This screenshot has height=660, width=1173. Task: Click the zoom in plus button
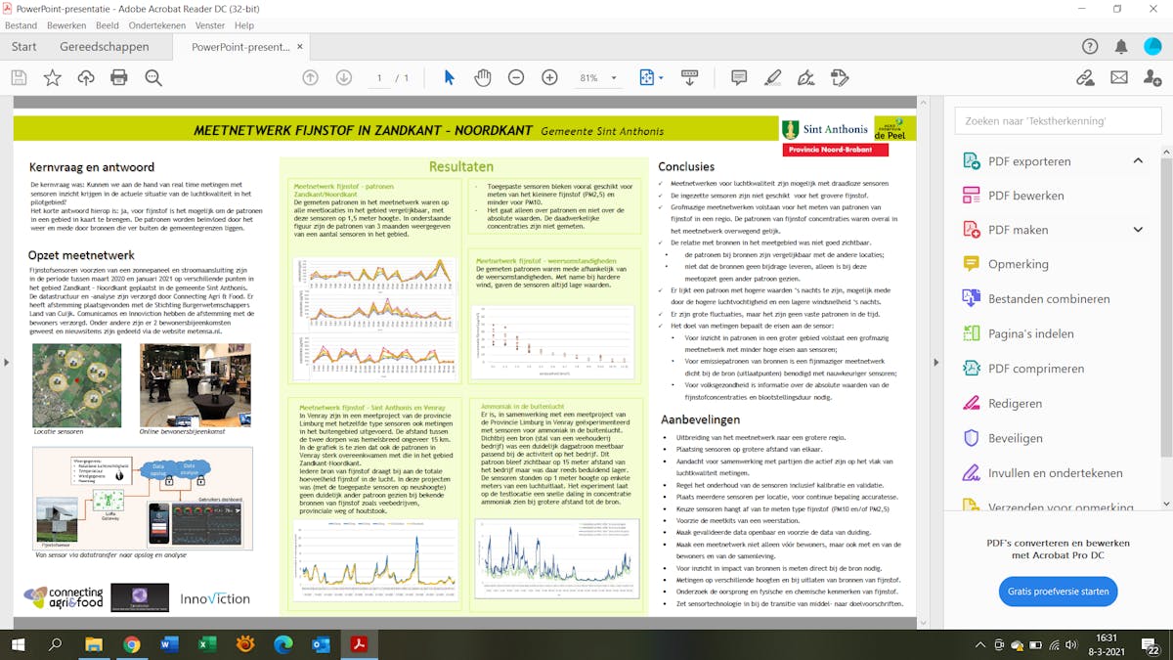coord(549,78)
